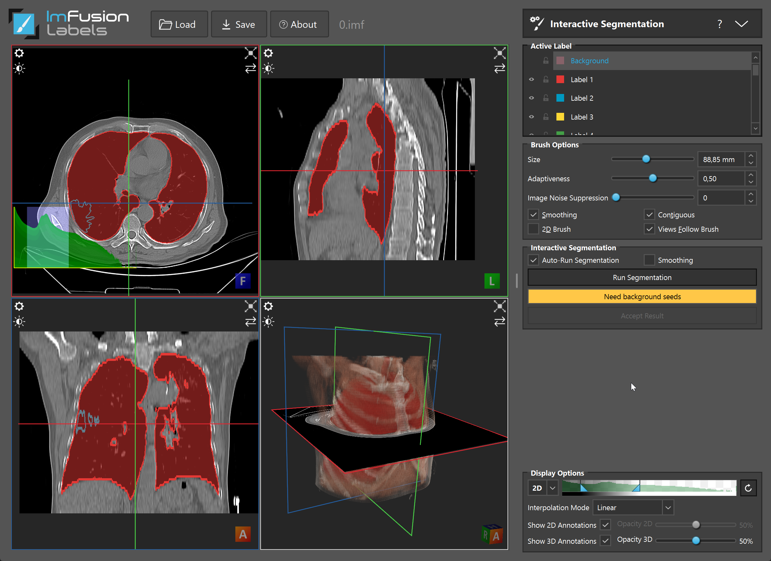Toggle Show 2D Annotations checkbox
The width and height of the screenshot is (771, 561).
click(605, 525)
